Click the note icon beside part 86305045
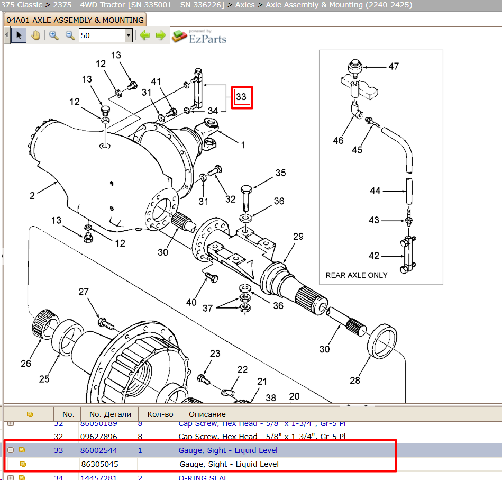 click(23, 464)
